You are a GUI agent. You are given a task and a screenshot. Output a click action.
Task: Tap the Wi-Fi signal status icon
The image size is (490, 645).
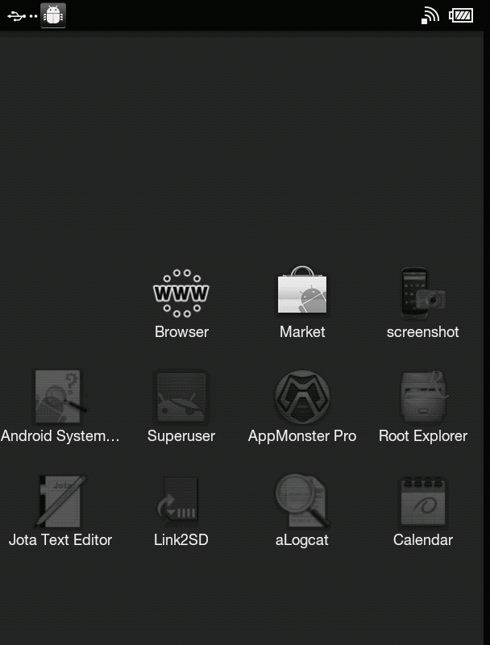[430, 15]
